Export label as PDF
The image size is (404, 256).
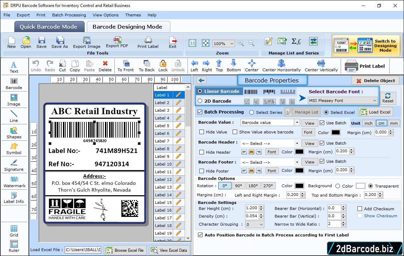[x=117, y=43]
